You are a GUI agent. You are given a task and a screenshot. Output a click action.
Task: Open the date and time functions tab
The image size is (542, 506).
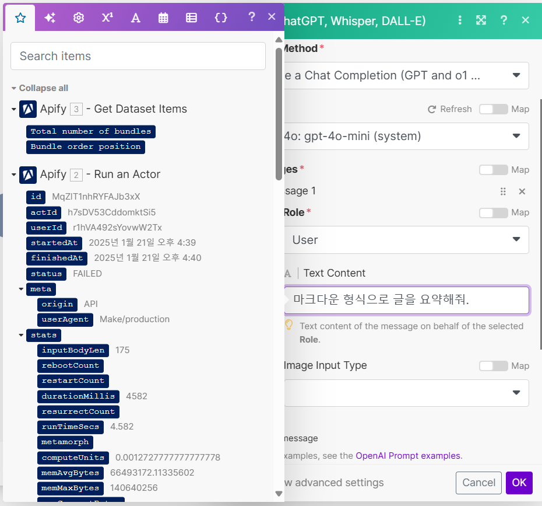(x=163, y=18)
